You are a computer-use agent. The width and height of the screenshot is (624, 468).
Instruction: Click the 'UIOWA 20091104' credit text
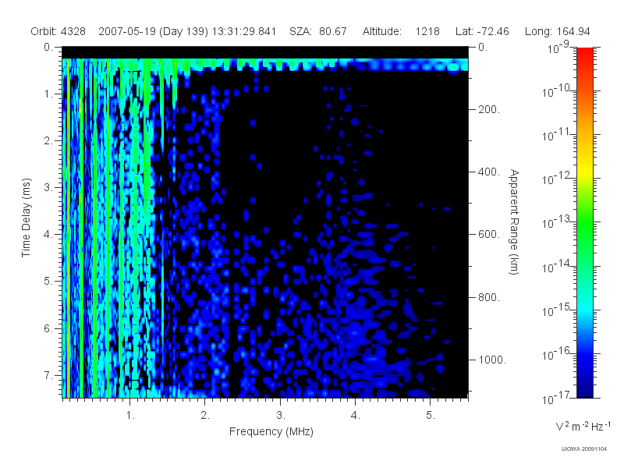[x=583, y=449]
